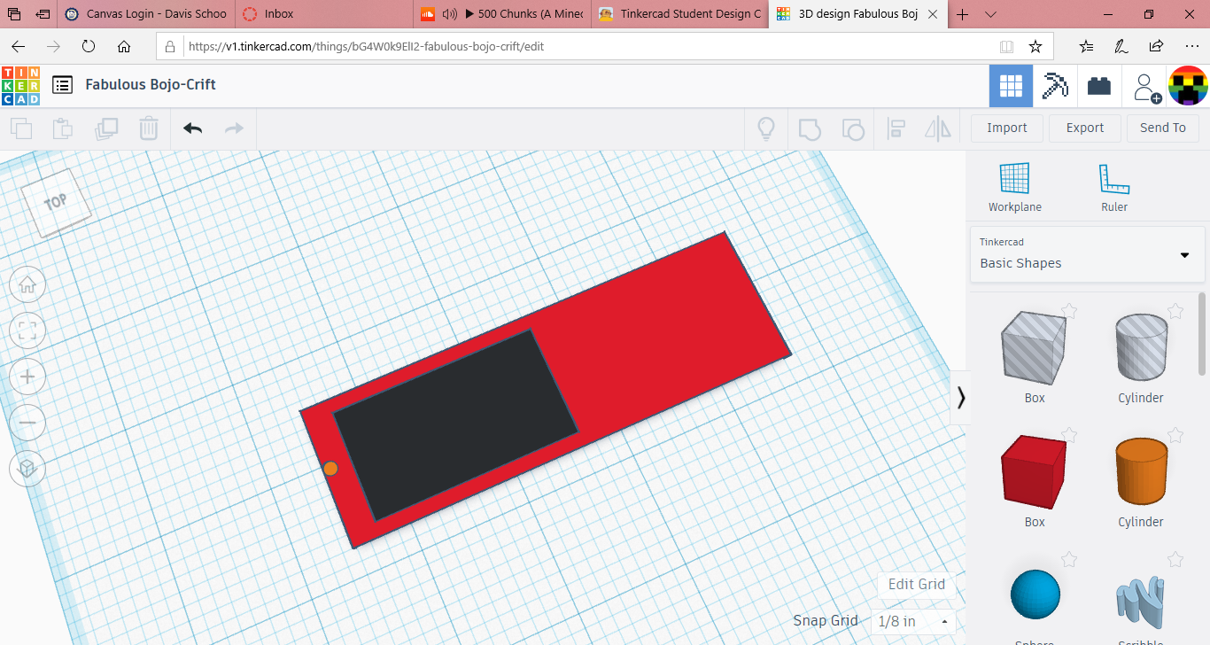
Task: Undo the last action
Action: [193, 128]
